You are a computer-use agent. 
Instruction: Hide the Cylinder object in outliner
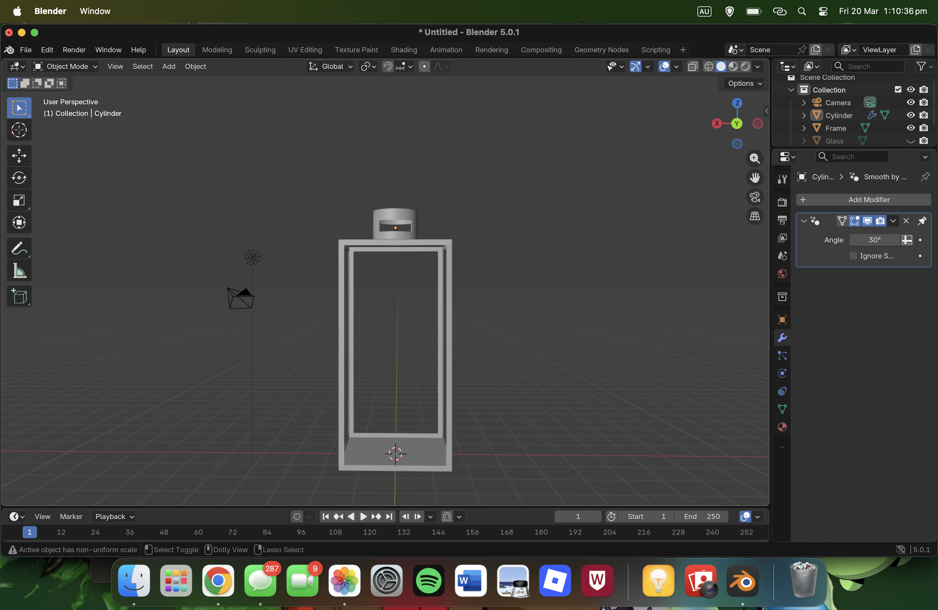pyautogui.click(x=911, y=115)
